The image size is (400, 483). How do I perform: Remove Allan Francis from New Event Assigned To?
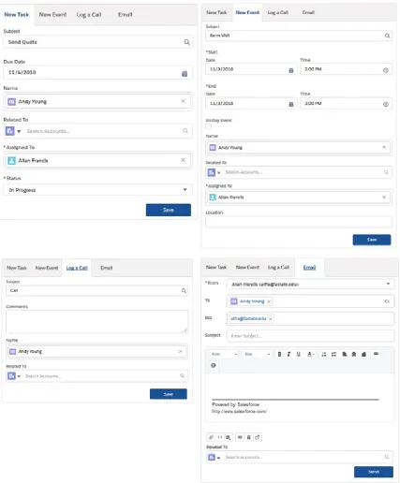coord(384,198)
